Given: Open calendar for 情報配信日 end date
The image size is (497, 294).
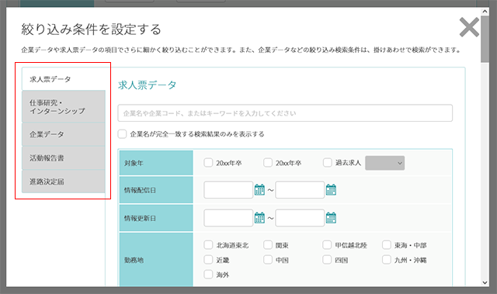Looking at the screenshot, I should click(x=331, y=190).
